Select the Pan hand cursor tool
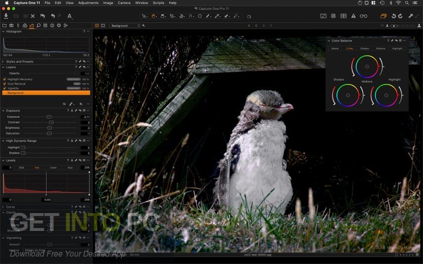Image resolution: width=423 pixels, height=264 pixels. click(154, 16)
